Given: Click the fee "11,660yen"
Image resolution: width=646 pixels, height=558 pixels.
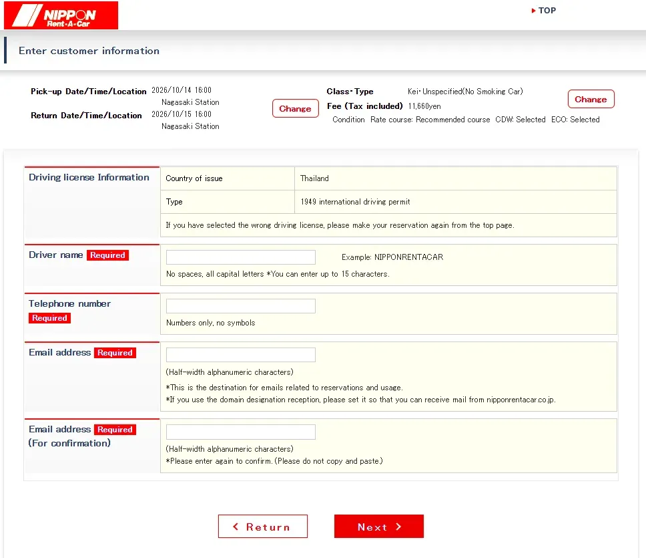Looking at the screenshot, I should coord(424,106).
